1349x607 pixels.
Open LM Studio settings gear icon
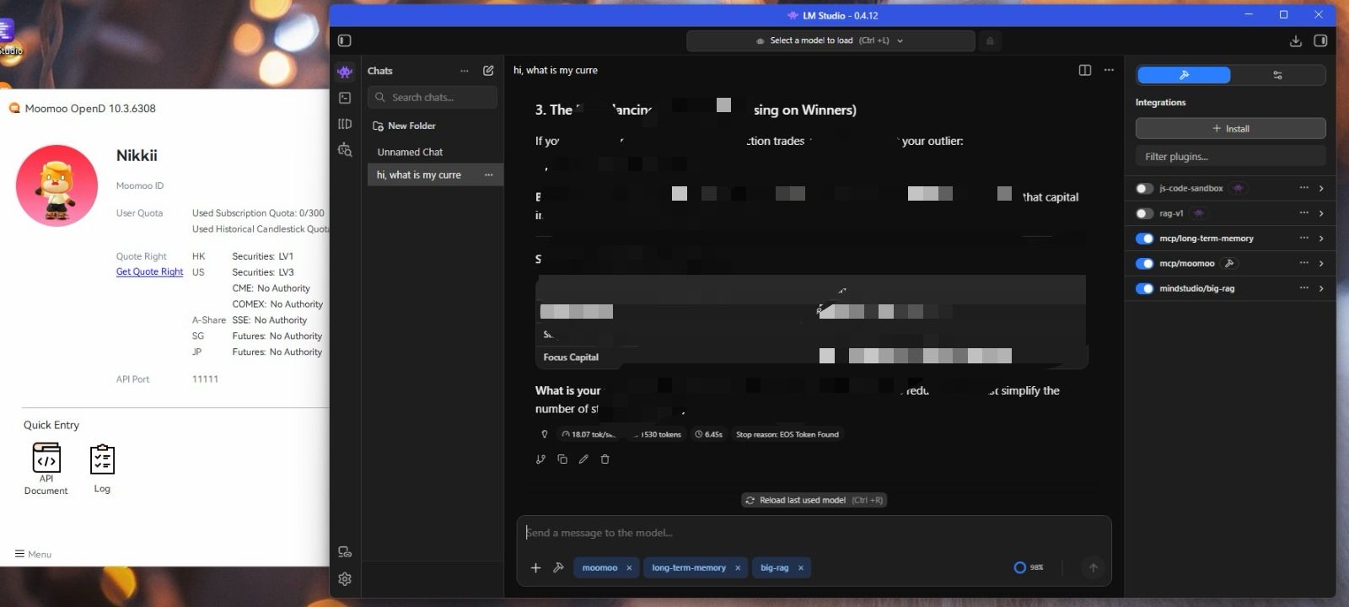[345, 579]
